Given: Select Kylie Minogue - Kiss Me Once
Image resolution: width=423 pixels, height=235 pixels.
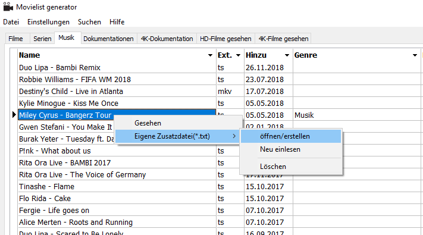Looking at the screenshot, I should coord(117,103).
